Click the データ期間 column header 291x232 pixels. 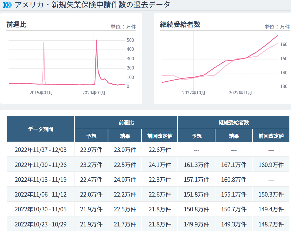pyautogui.click(x=41, y=129)
